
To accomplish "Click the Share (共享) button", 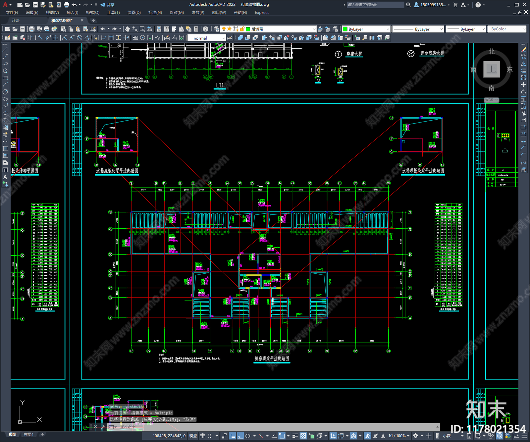I will (x=108, y=5).
